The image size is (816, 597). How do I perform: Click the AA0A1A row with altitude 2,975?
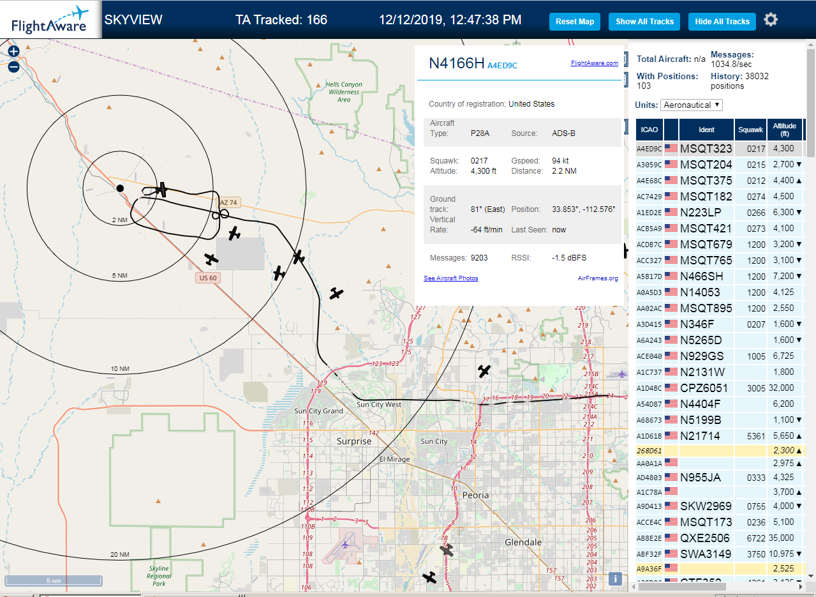[x=720, y=462]
